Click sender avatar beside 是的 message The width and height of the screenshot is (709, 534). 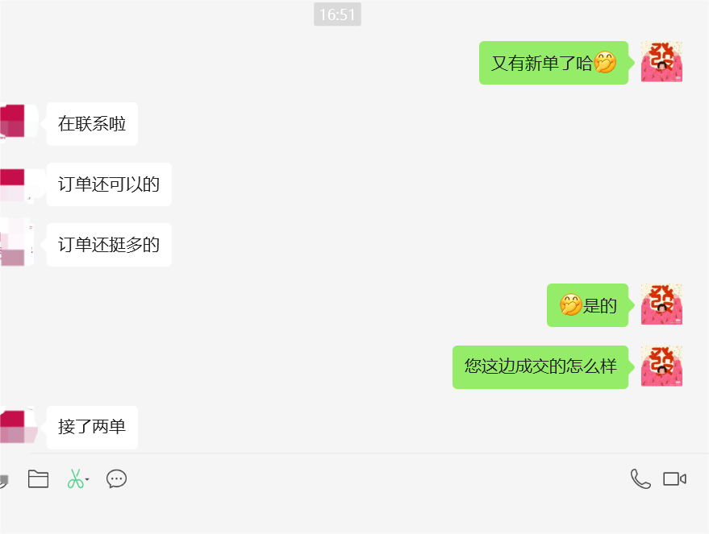[x=661, y=304]
